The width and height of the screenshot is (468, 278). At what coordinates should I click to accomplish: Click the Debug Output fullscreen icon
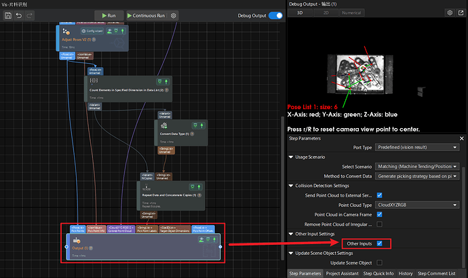tap(461, 12)
